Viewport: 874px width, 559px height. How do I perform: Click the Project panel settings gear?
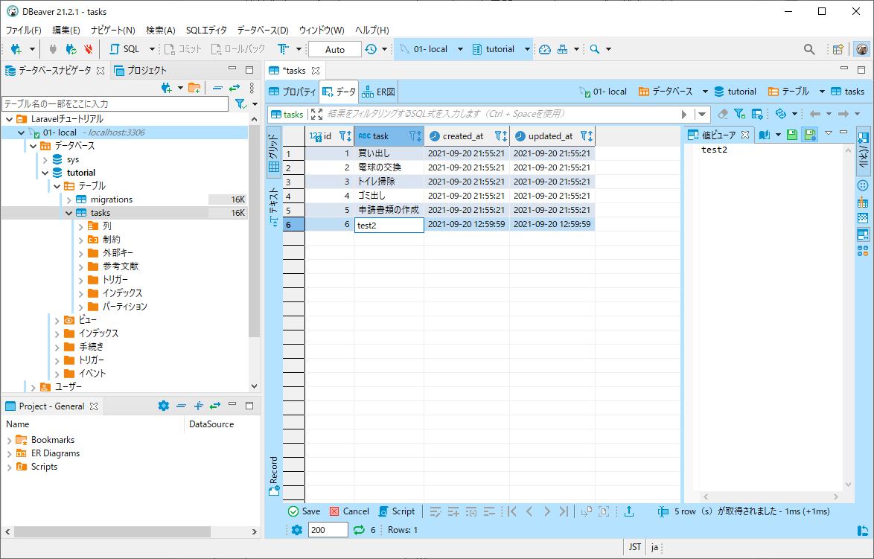(163, 406)
